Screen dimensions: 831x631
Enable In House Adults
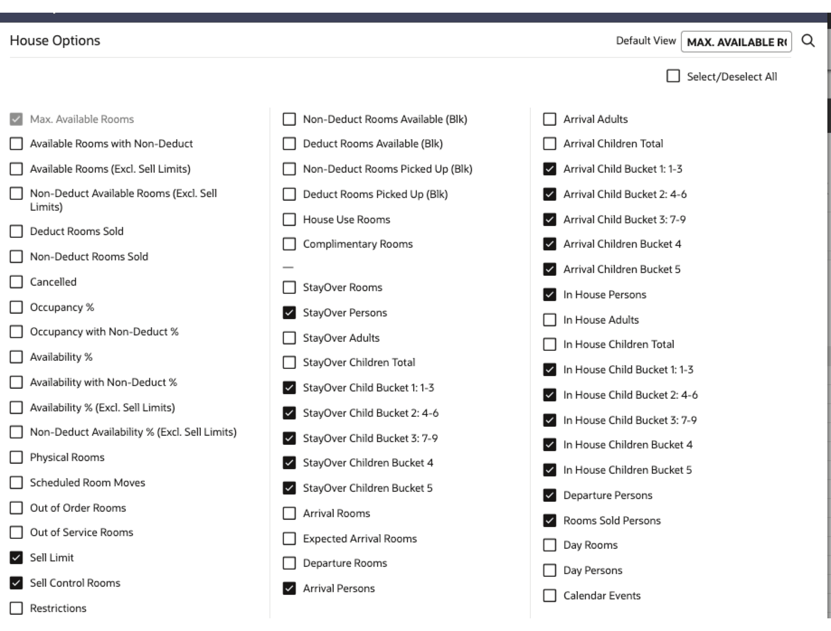click(550, 320)
